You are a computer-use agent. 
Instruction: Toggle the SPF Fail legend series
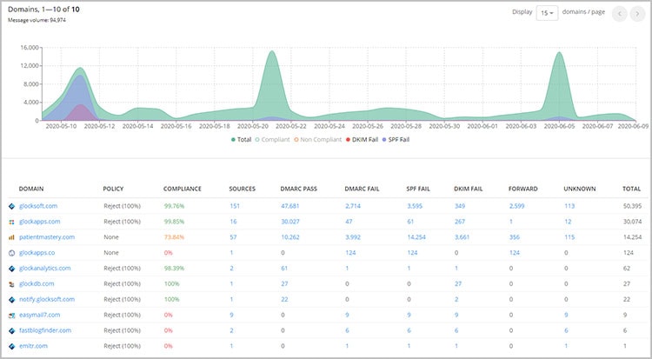point(396,139)
